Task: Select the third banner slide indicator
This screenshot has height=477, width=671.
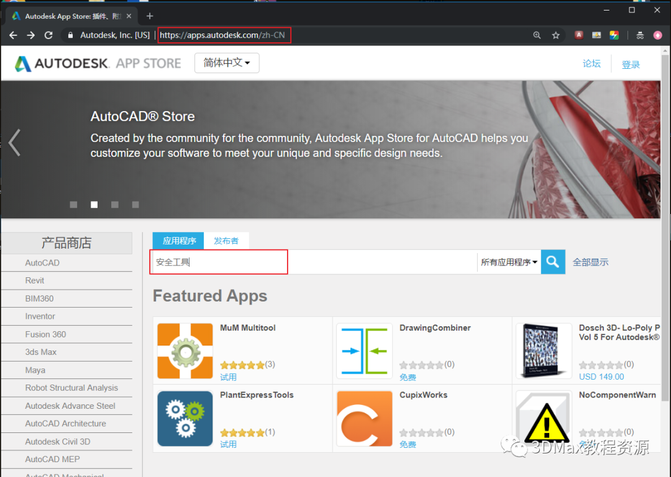Action: point(115,205)
